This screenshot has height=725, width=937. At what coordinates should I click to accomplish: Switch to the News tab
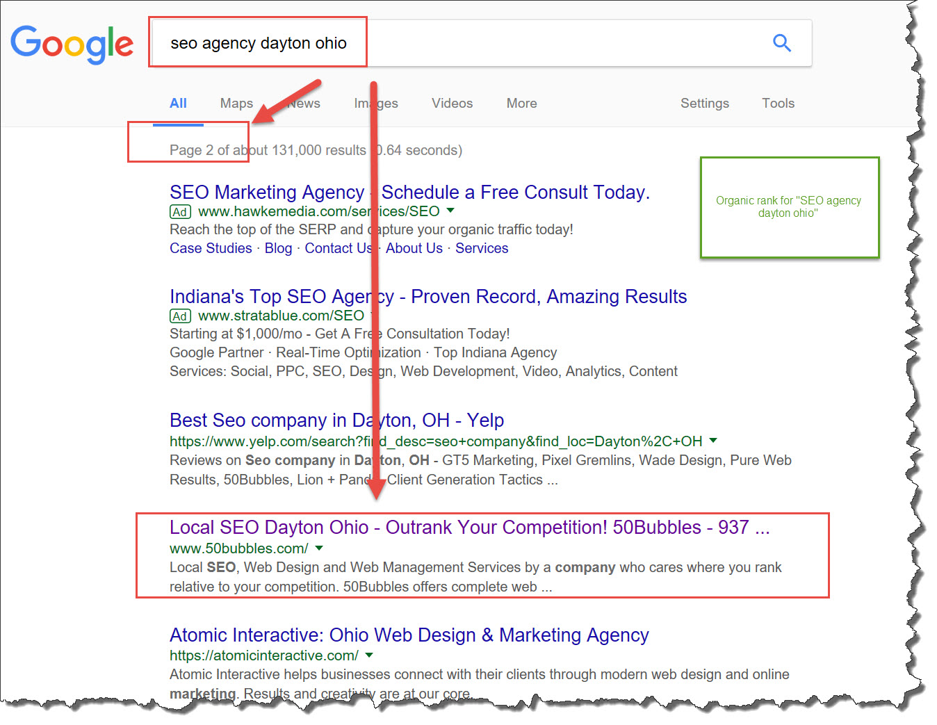coord(304,103)
